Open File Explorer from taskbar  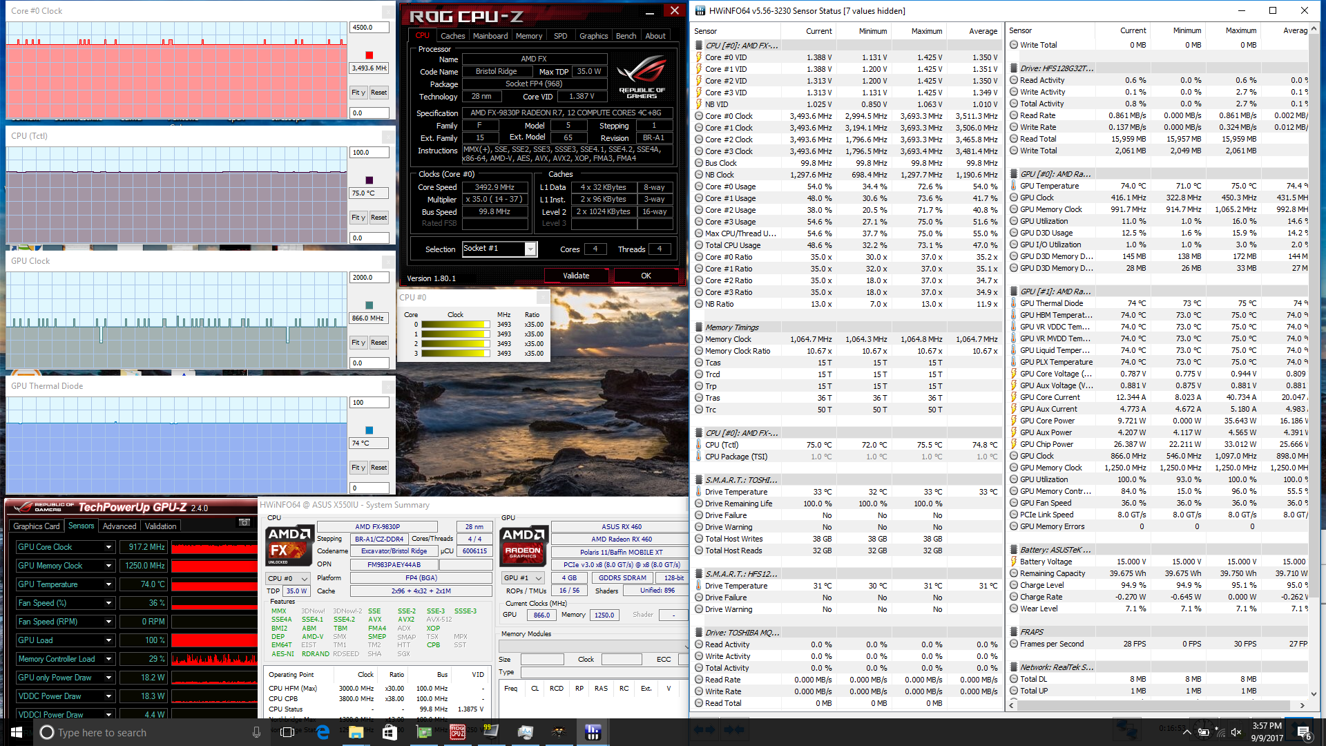click(x=356, y=732)
